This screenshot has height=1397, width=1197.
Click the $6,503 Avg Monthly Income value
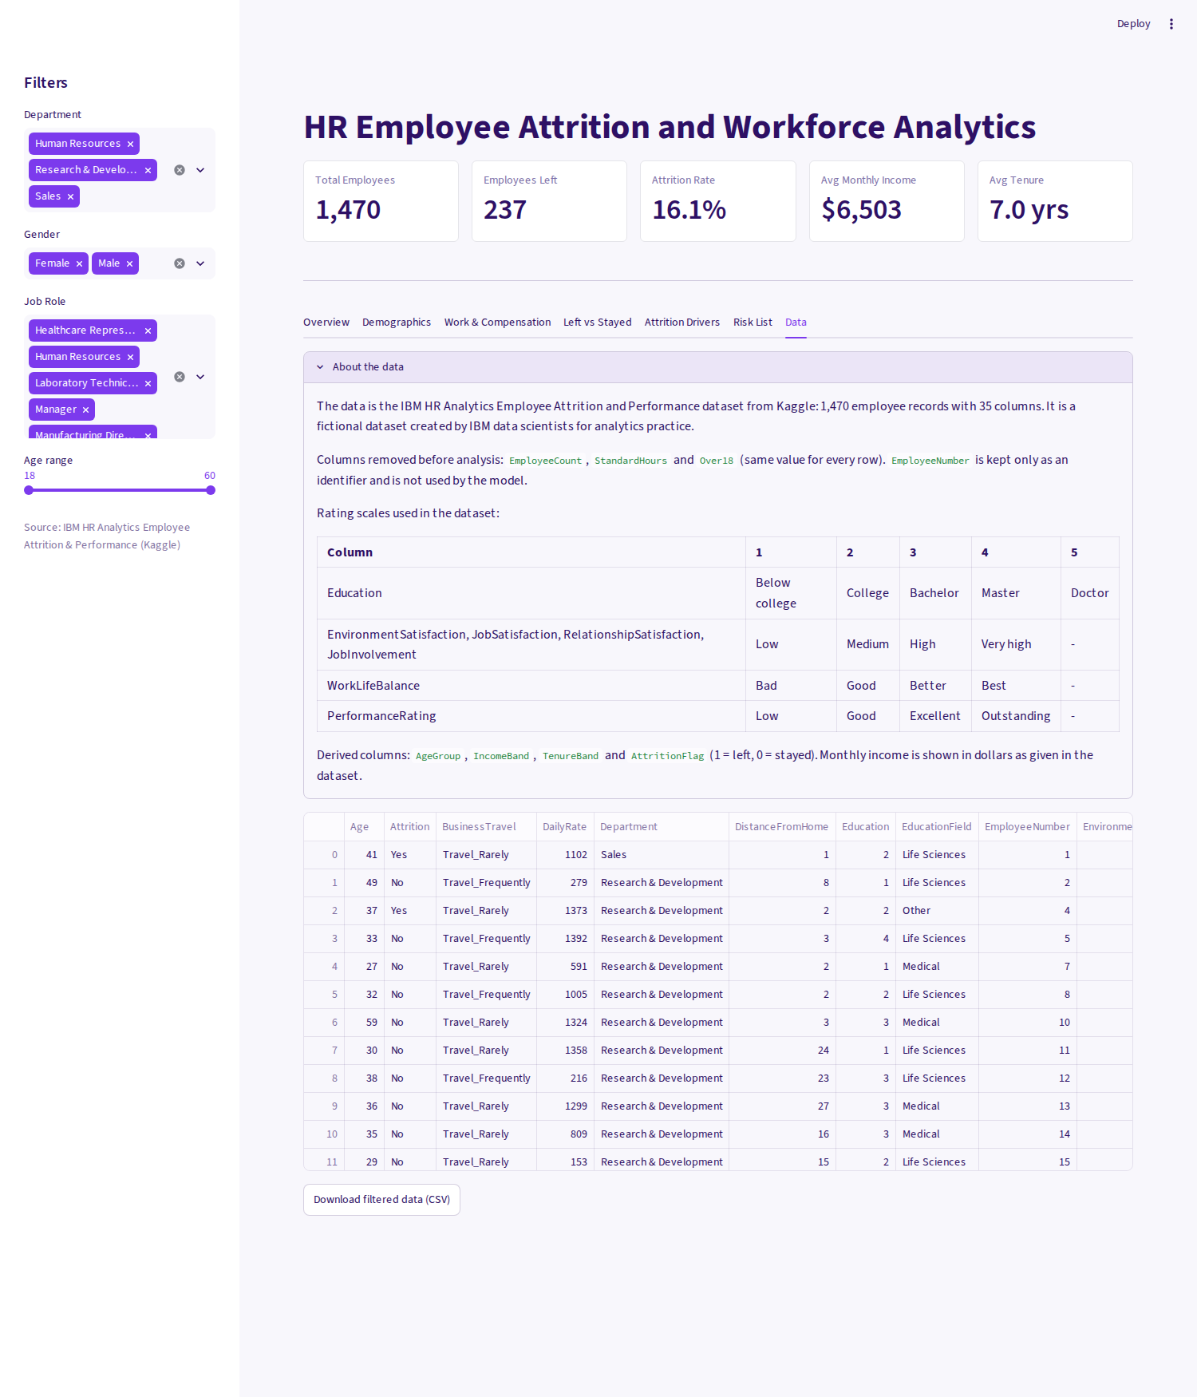pos(861,210)
